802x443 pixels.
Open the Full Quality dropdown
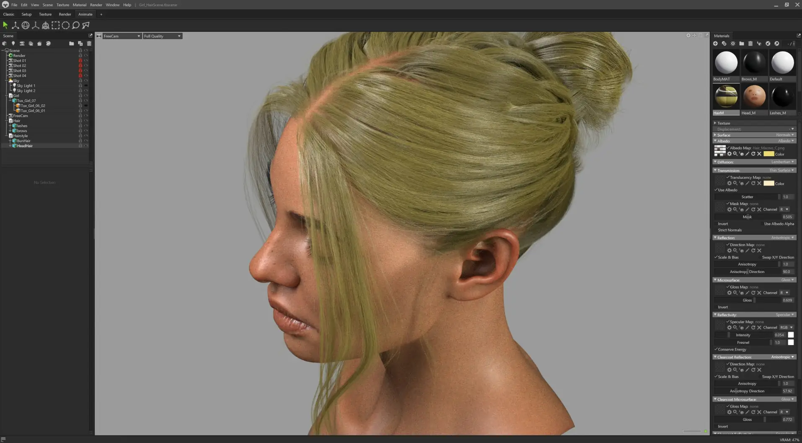(162, 36)
